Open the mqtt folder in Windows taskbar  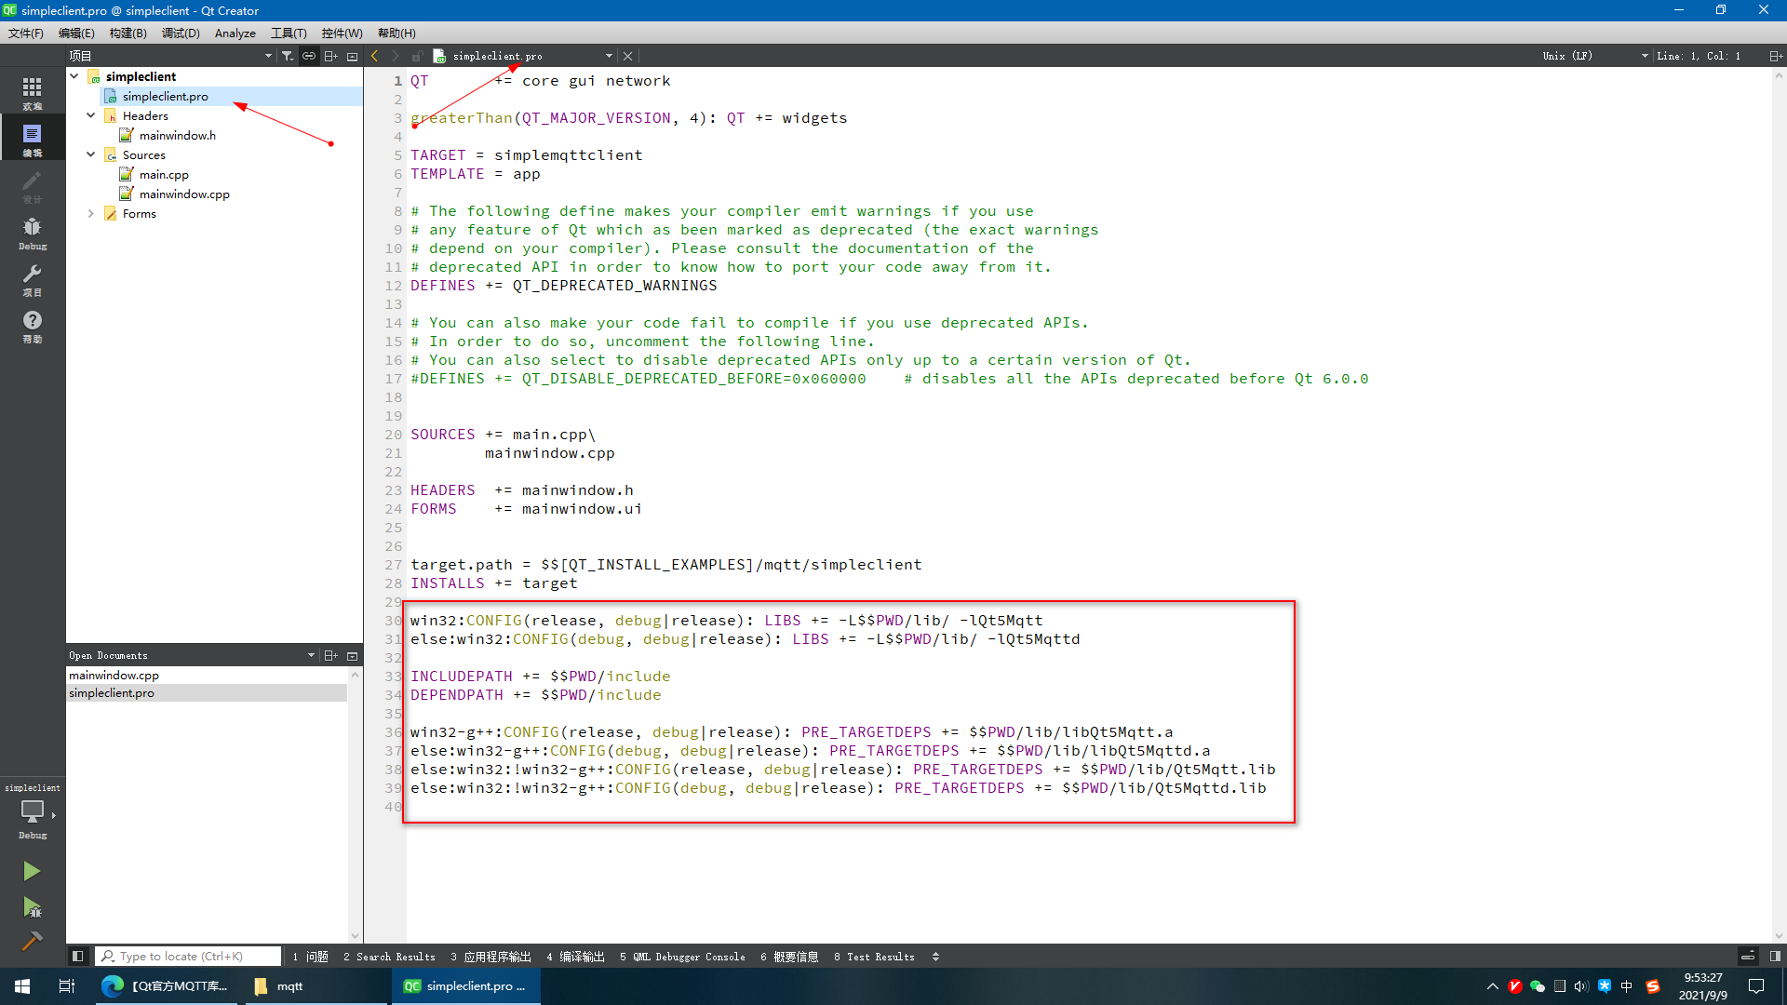[279, 986]
